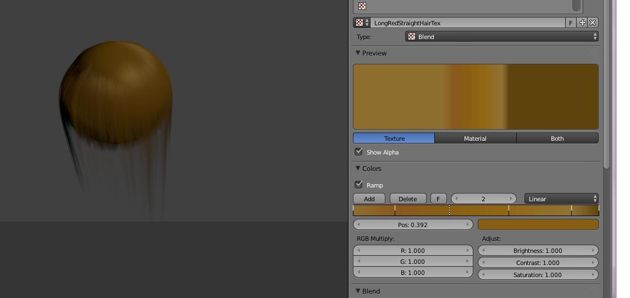
Task: Select the fourth color ramp stop marker
Action: pos(509,211)
